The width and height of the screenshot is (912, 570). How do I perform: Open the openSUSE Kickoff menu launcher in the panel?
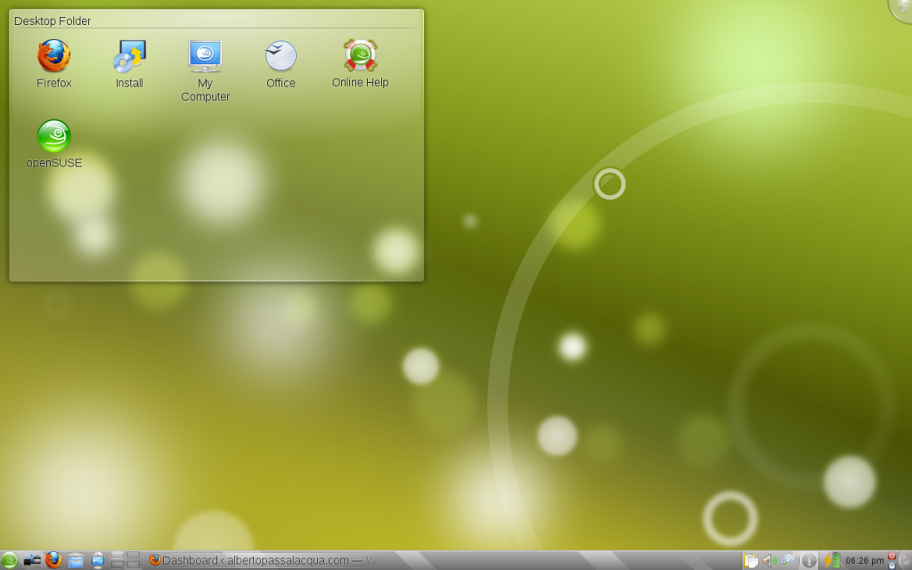(9, 561)
